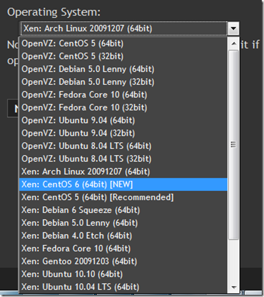This screenshot has width=264, height=297.
Task: Select Xen: Gentoo 20091203 (64bit)
Action: [x=123, y=261]
